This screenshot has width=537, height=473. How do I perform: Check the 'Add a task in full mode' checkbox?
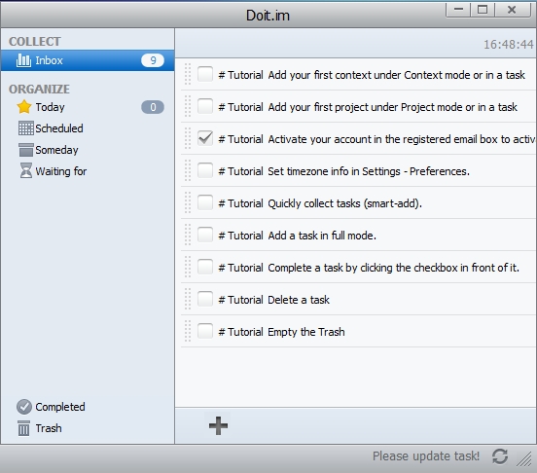(205, 235)
